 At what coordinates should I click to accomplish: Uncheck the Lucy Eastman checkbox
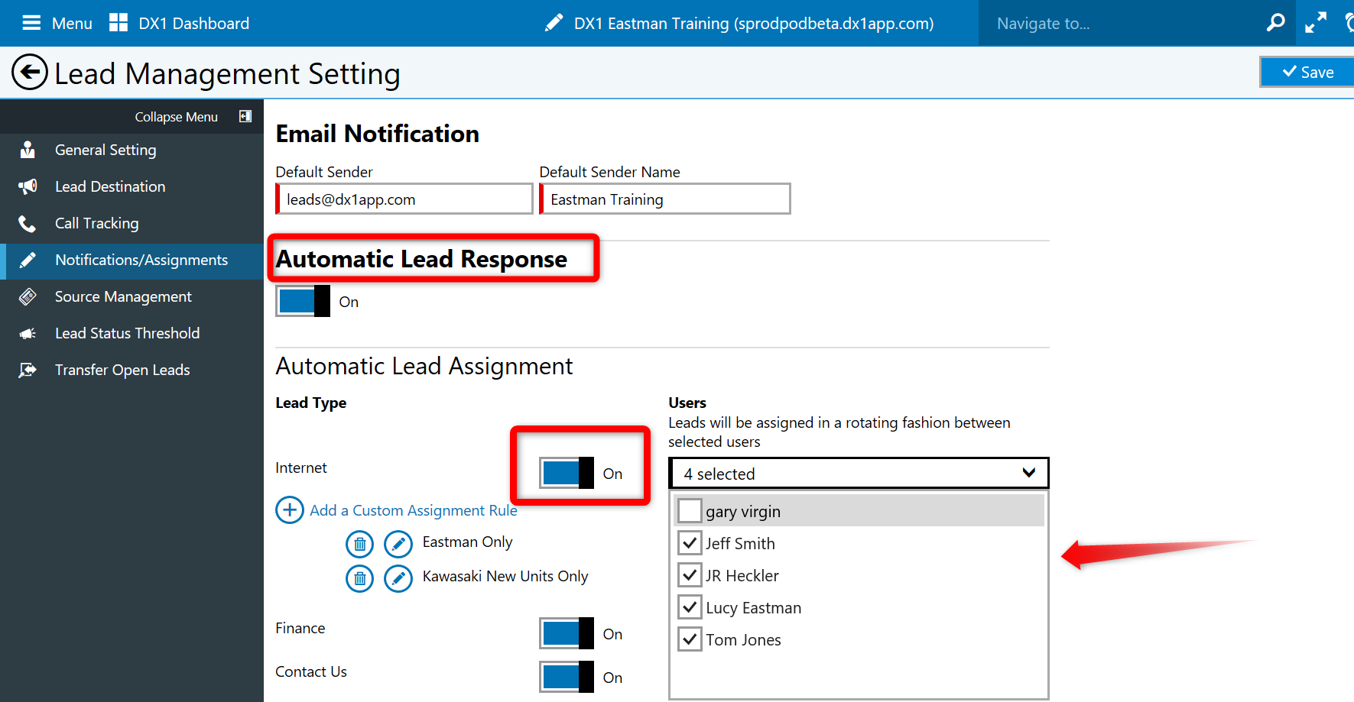click(690, 607)
